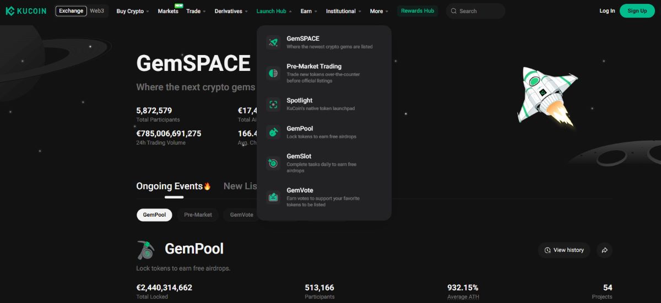The height and width of the screenshot is (303, 661).
Task: Collapse the Launch Hub dropdown
Action: click(274, 11)
